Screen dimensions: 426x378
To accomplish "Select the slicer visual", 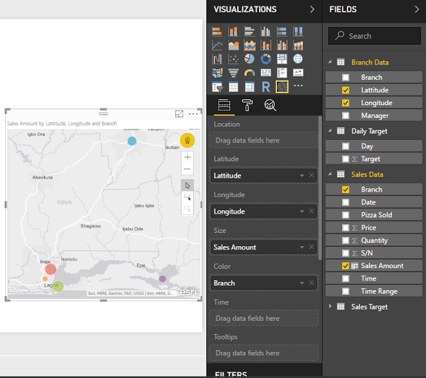I will pos(217,87).
